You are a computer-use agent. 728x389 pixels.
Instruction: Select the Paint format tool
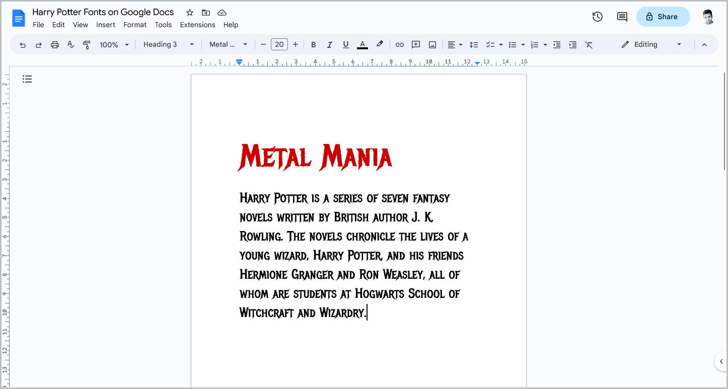(x=87, y=44)
